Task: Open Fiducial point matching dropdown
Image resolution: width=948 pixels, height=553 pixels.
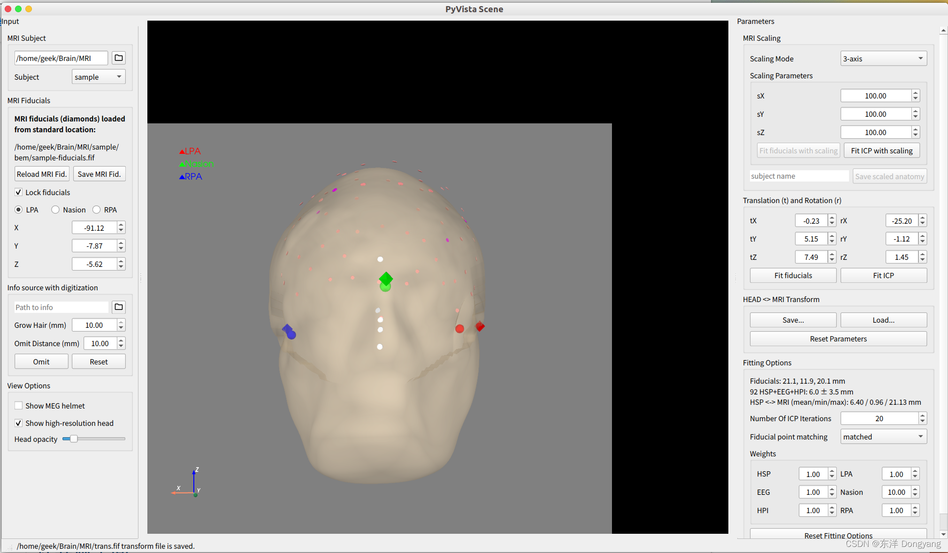Action: click(883, 437)
